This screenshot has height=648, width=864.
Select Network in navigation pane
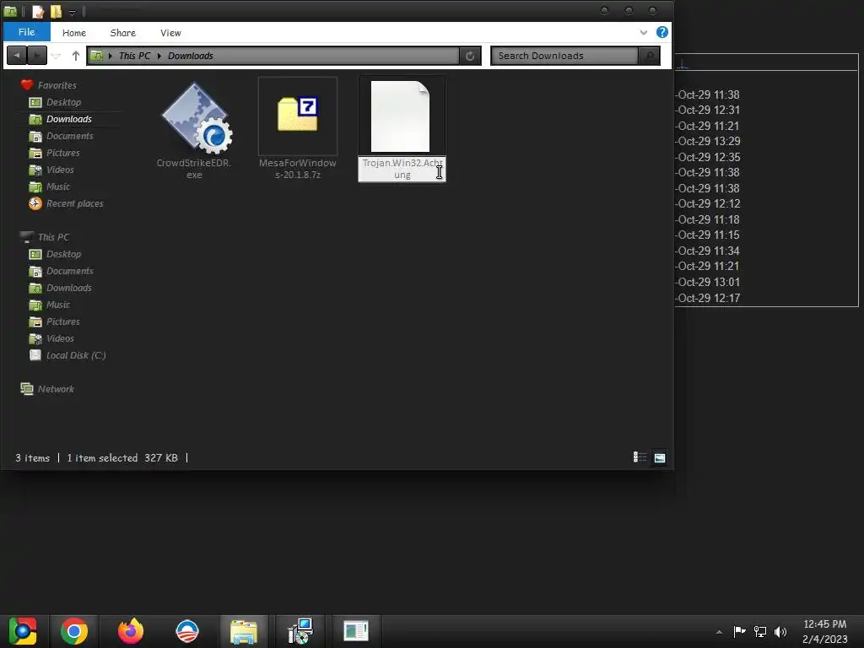pos(56,389)
